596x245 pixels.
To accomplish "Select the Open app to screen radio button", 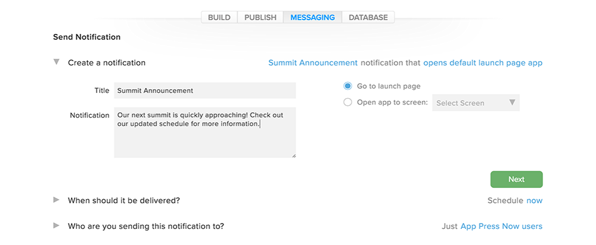I will click(x=347, y=102).
